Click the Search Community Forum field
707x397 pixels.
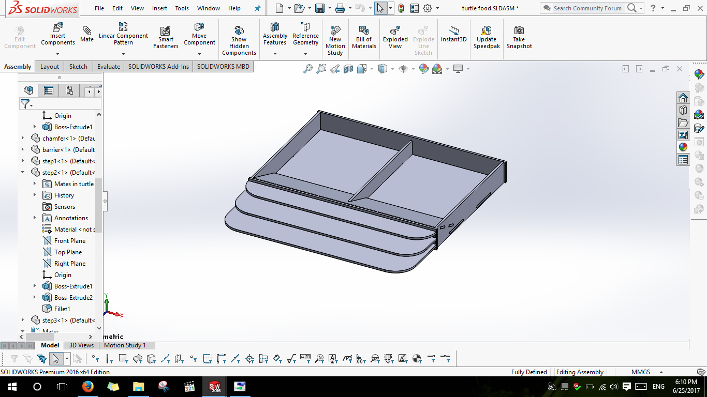point(587,8)
